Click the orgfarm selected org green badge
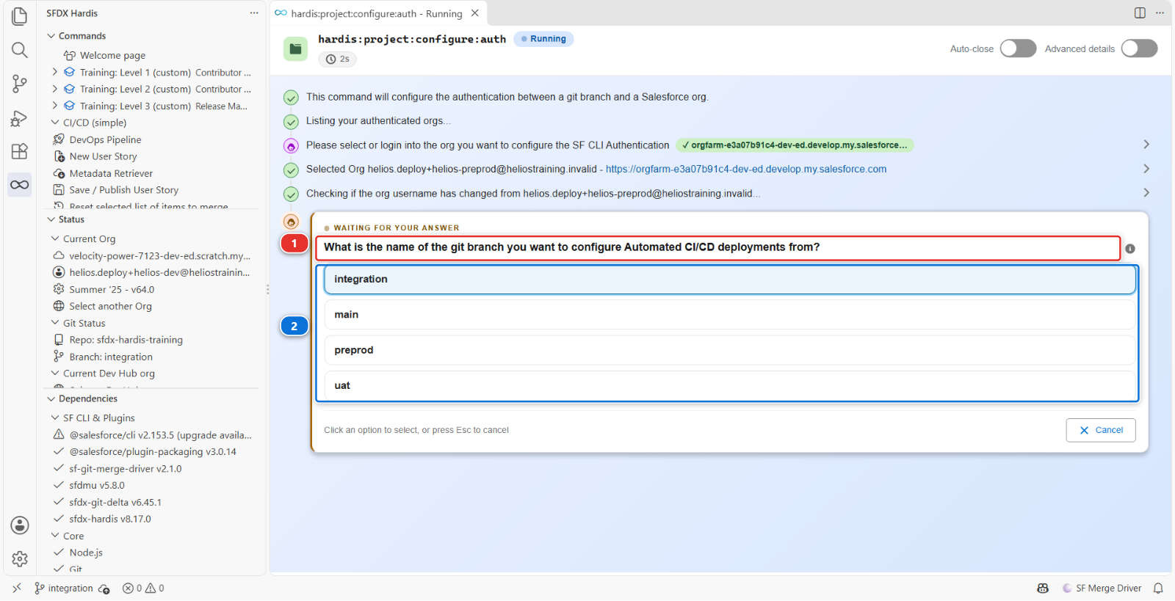Screen dimensions: 1175x601 pos(795,145)
